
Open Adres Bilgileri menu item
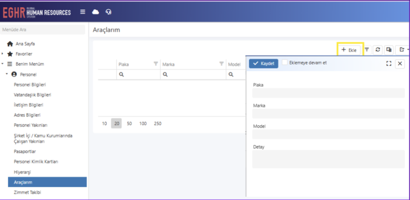coord(27,115)
